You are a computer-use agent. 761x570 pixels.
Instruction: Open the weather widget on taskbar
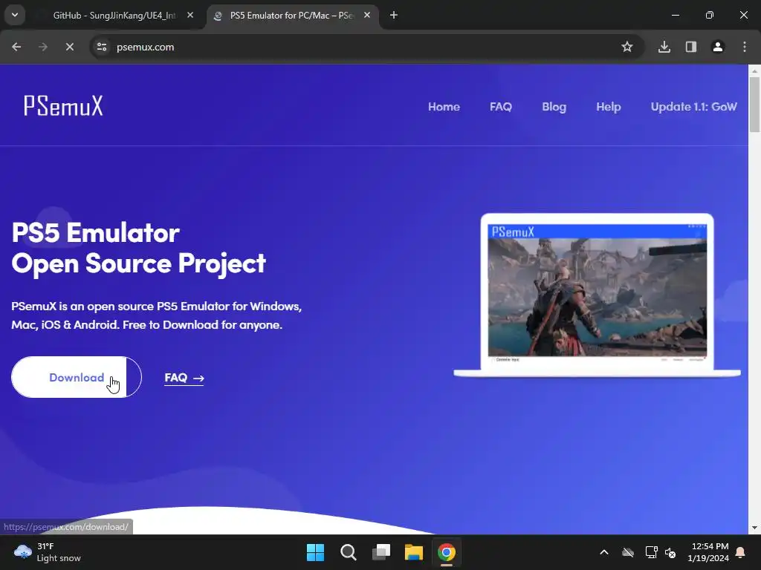click(47, 552)
